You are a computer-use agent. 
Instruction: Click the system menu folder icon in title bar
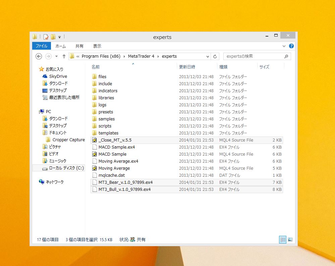pos(35,37)
